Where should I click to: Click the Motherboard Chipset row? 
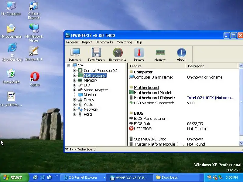[x=183, y=98]
